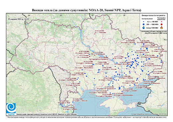Click the 200 — 1000 МВт legend label

(152, 24)
